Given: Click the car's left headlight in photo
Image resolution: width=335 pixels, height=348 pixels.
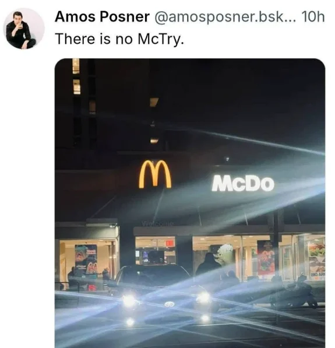Looking at the screenshot, I should [129, 300].
